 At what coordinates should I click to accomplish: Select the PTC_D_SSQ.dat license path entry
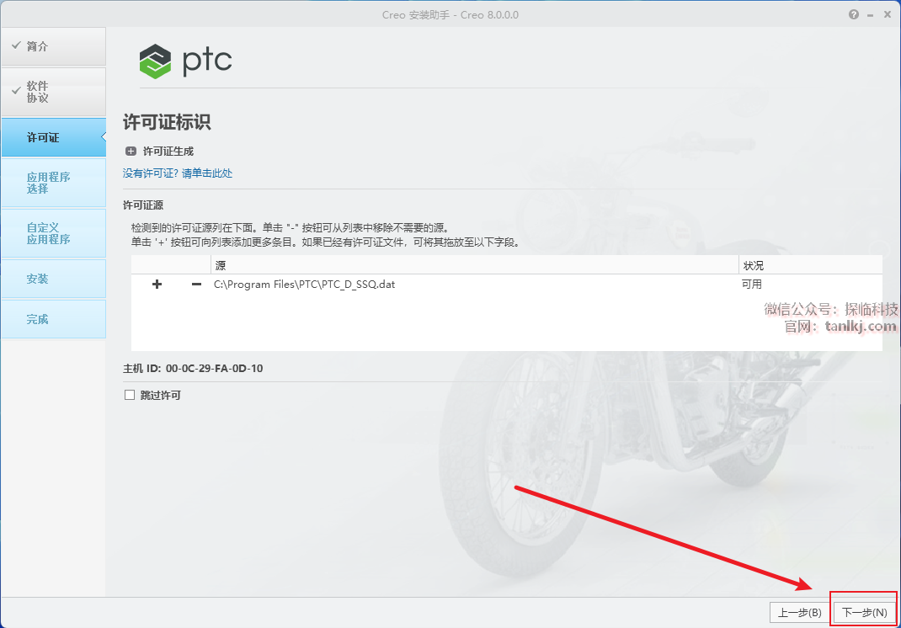(x=304, y=285)
